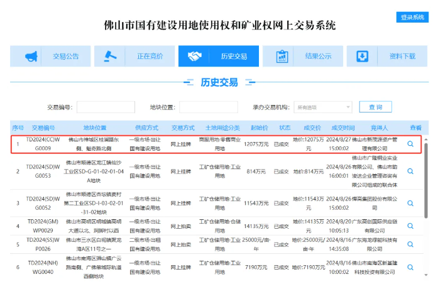
Task: View row TD2024(SD)WG0052 using magnifier icon
Action: click(x=410, y=203)
